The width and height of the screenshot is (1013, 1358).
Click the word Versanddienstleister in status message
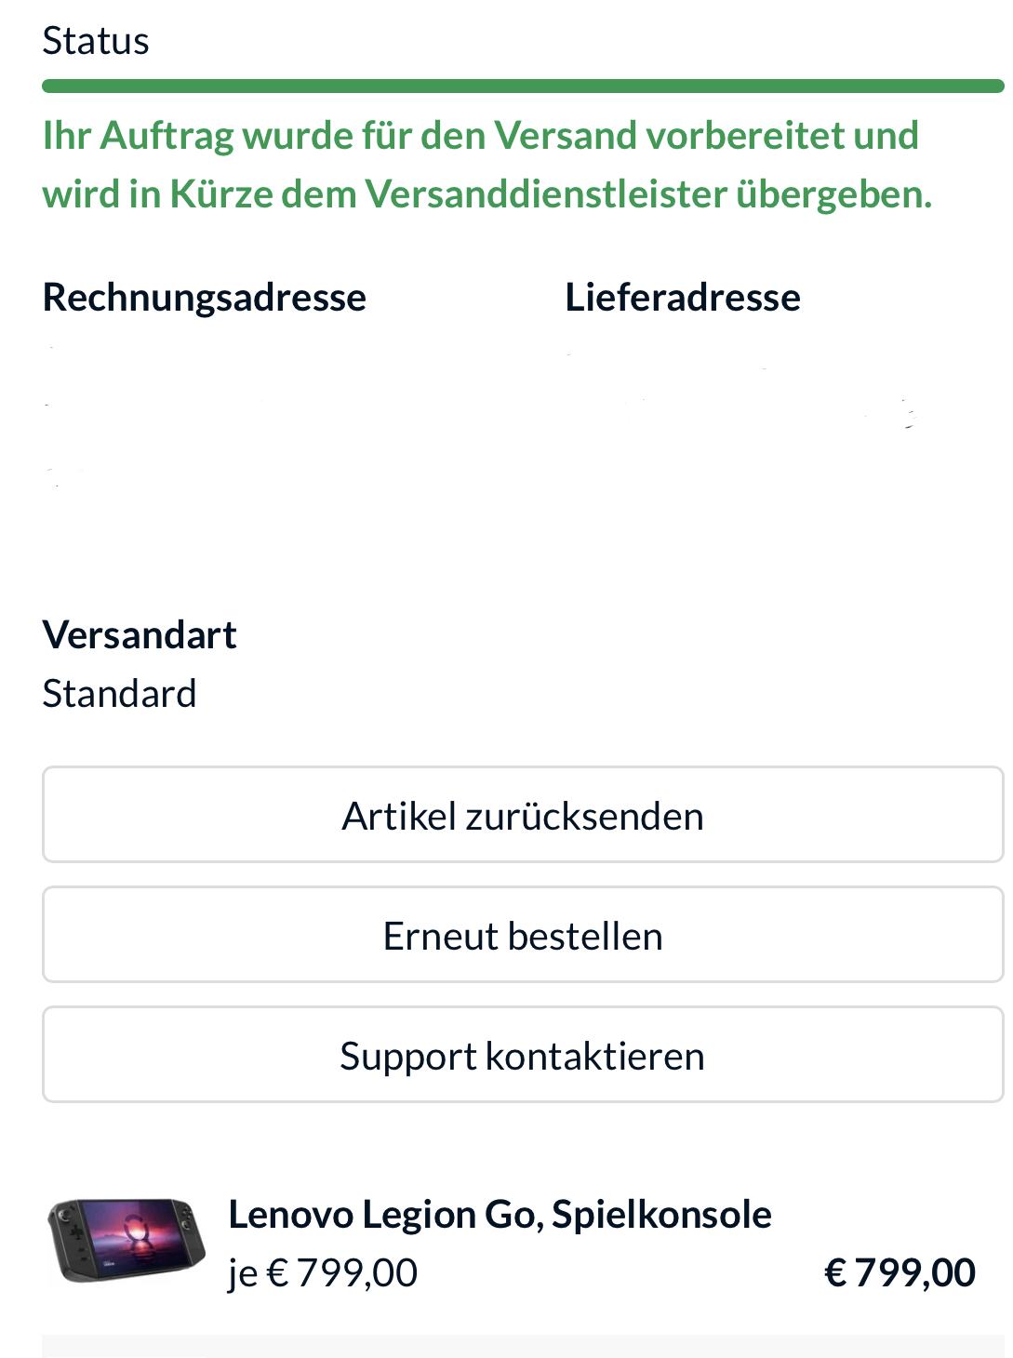click(x=545, y=194)
